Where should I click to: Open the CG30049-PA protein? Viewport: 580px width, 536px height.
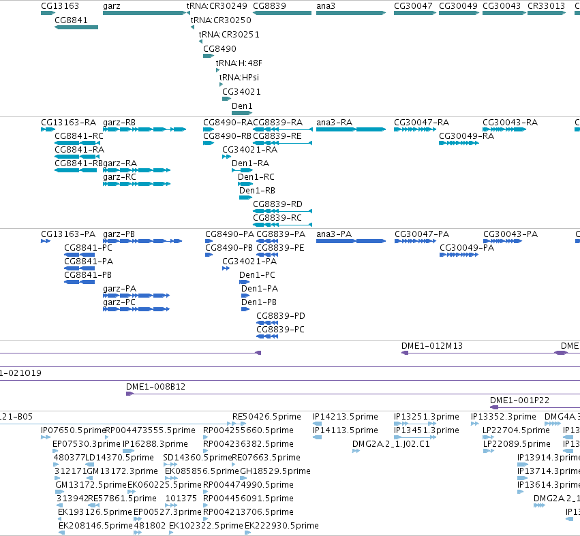click(x=459, y=255)
